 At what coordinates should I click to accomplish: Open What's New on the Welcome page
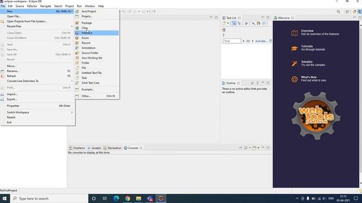tap(308, 79)
